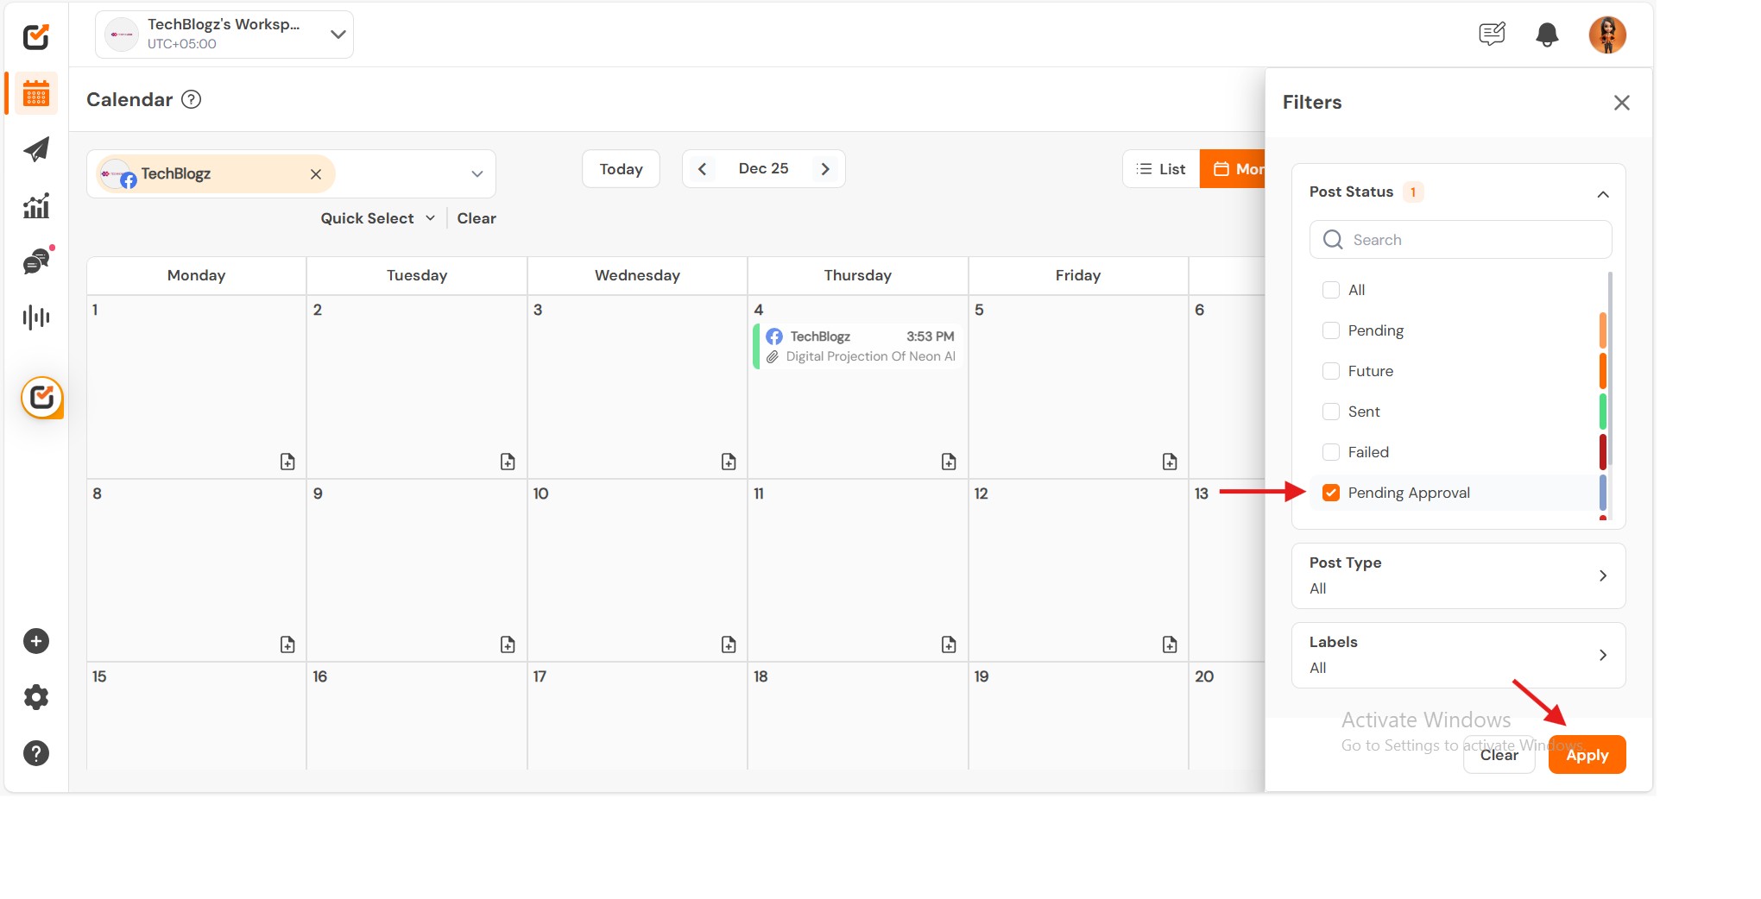Open the Analytics chart icon in sidebar
Image resolution: width=1761 pixels, height=899 pixels.
pyautogui.click(x=36, y=206)
